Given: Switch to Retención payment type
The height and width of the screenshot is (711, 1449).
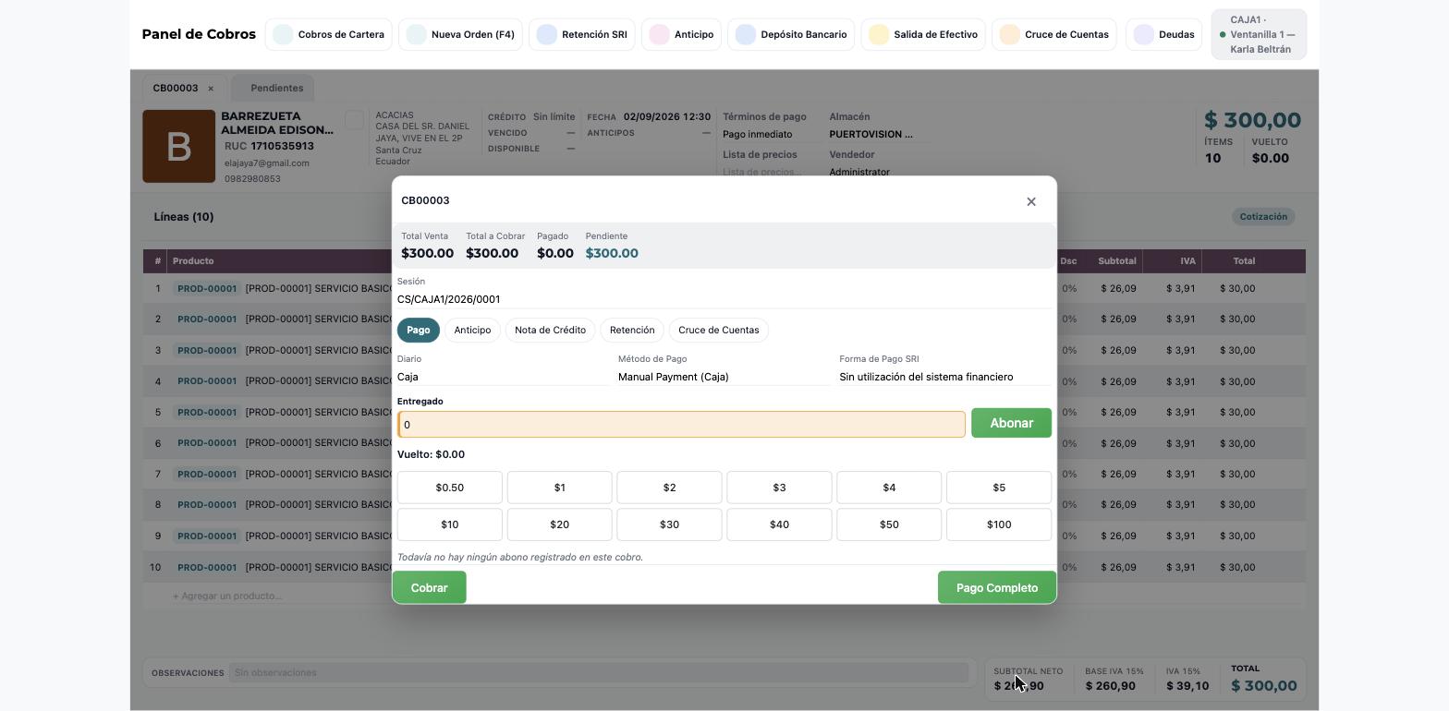Looking at the screenshot, I should pos(632,330).
